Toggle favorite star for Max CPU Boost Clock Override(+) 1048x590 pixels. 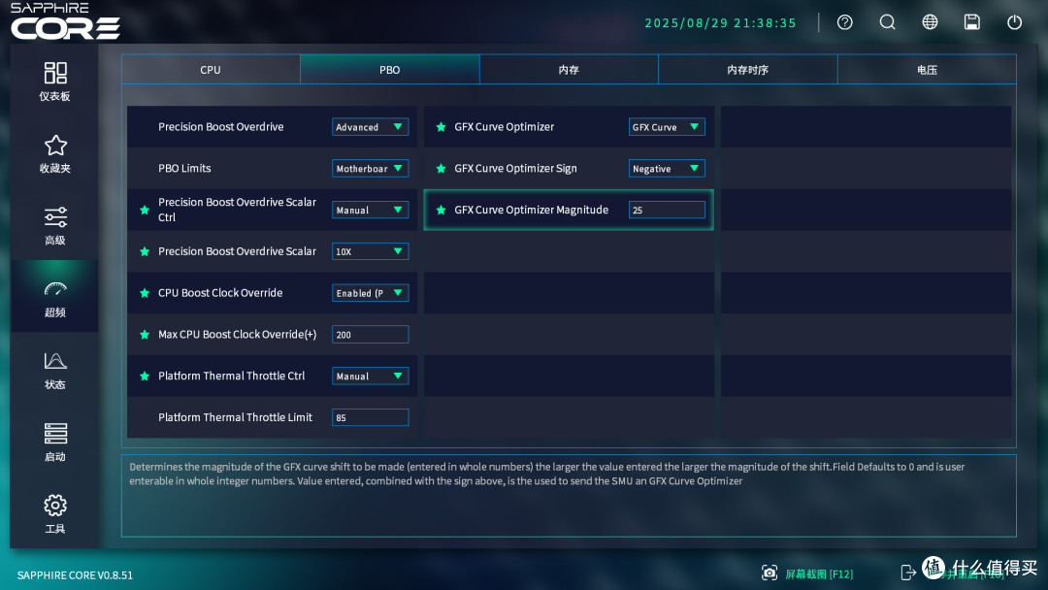pyautogui.click(x=145, y=334)
